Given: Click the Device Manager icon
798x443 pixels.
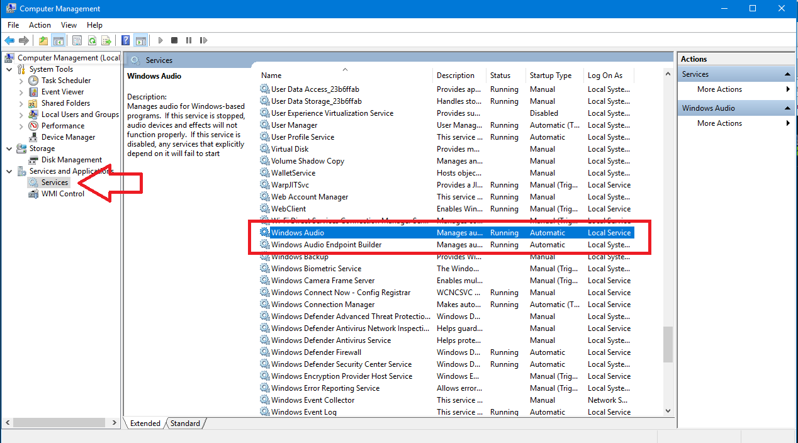Looking at the screenshot, I should (x=33, y=137).
